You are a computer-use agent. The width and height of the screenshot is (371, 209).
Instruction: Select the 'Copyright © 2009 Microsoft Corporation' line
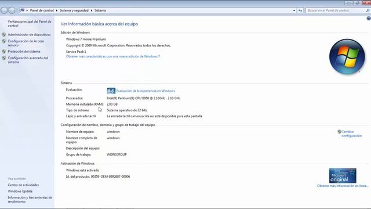click(x=118, y=45)
